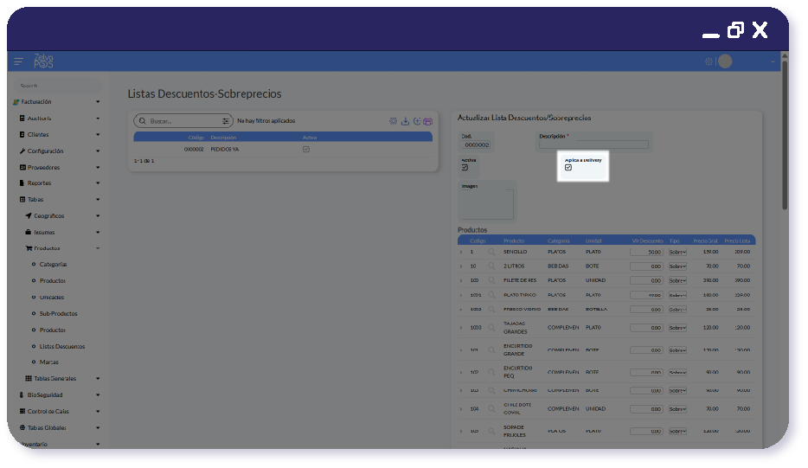Click the download/export icon above list table
Image resolution: width=808 pixels, height=468 pixels.
(405, 121)
